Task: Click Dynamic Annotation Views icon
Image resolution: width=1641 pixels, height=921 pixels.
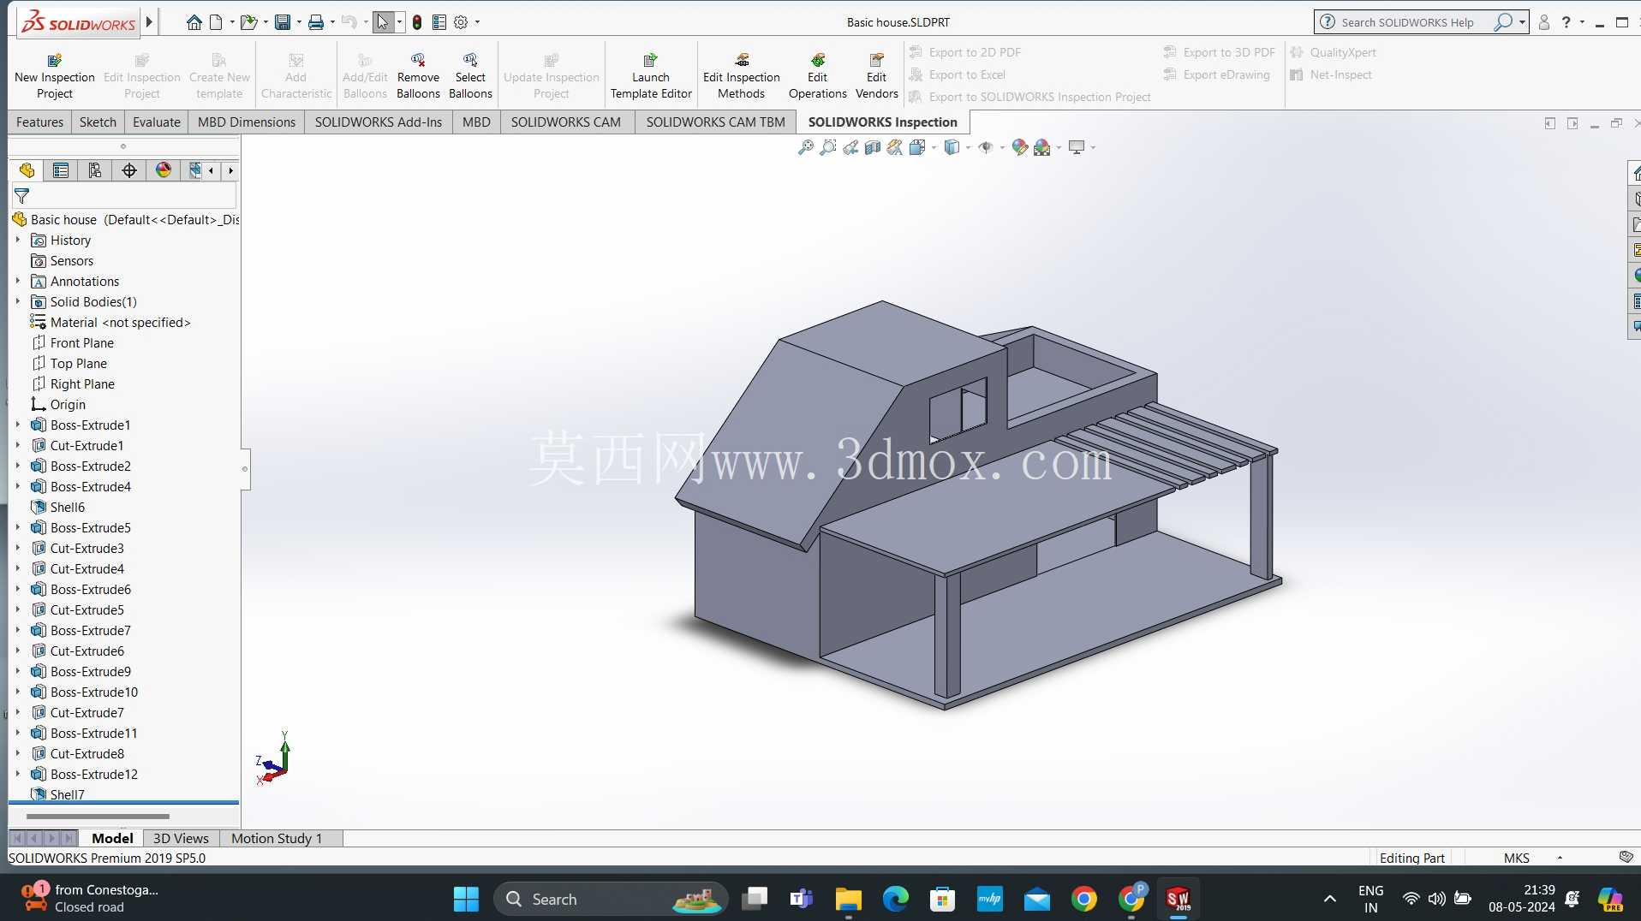Action: coord(895,147)
